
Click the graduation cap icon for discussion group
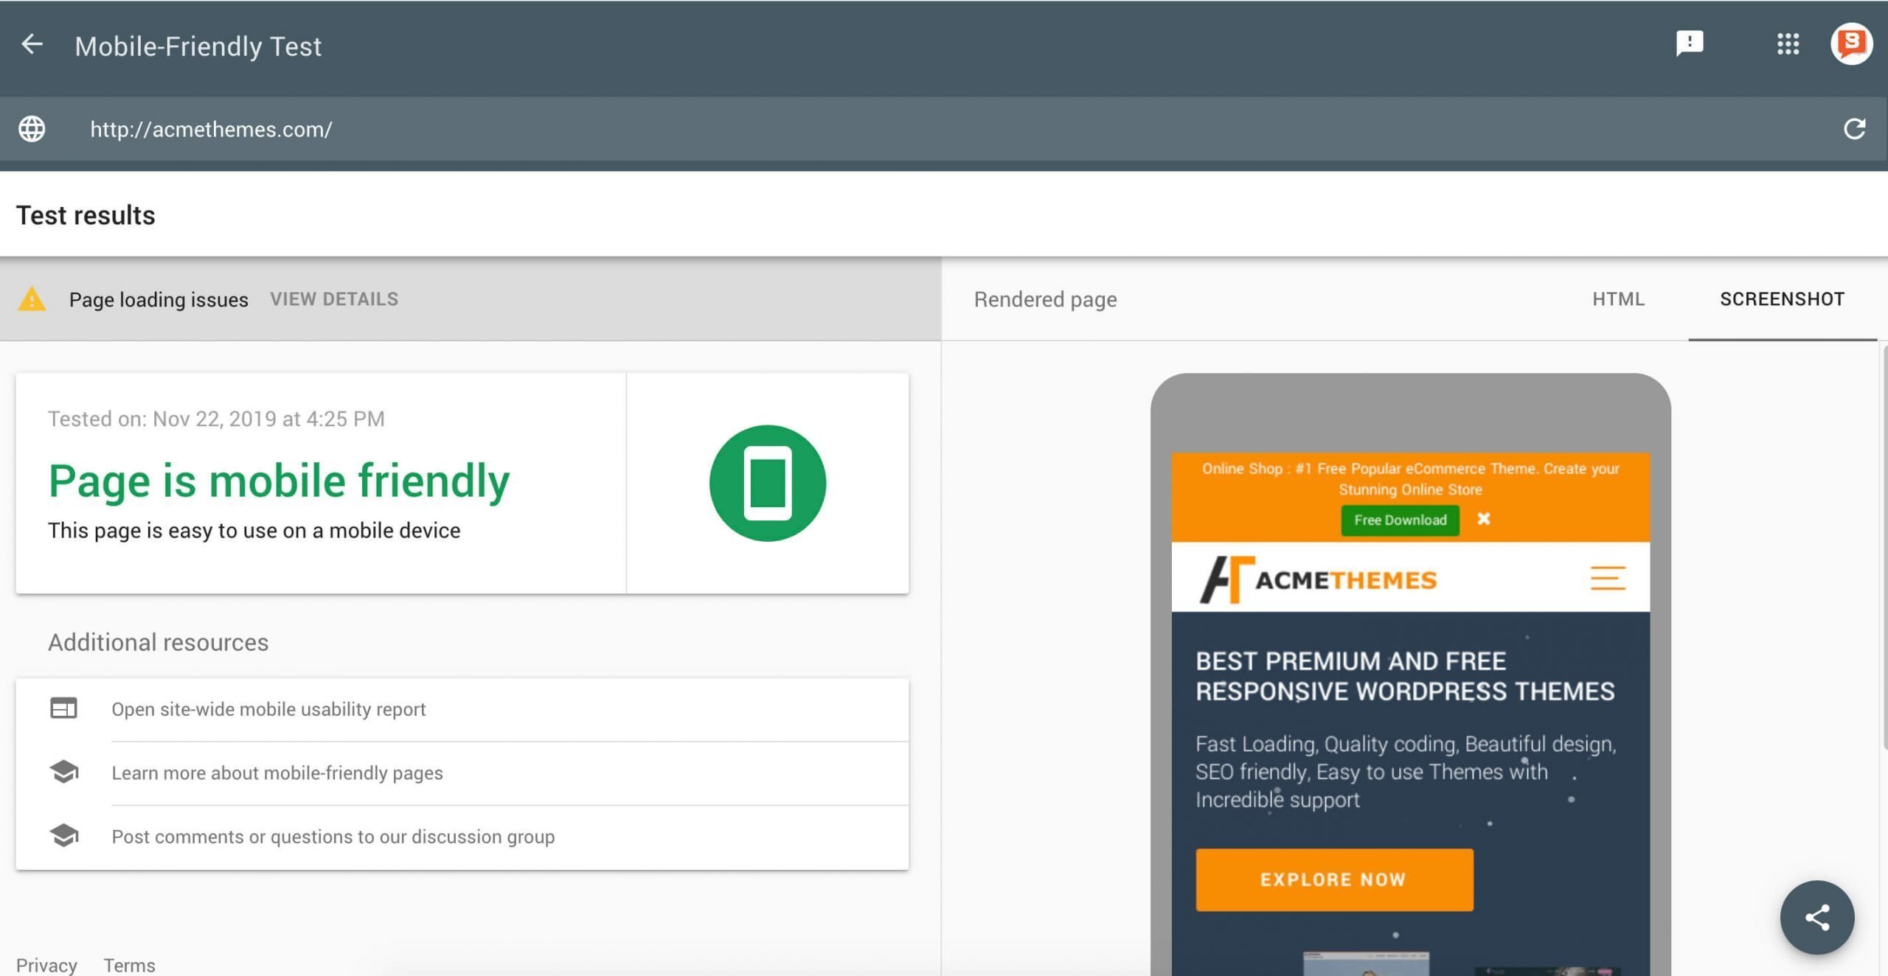click(64, 836)
